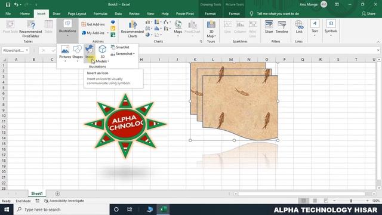Switch to the Page Layout tab
The height and width of the screenshot is (215, 382).
[x=77, y=14]
